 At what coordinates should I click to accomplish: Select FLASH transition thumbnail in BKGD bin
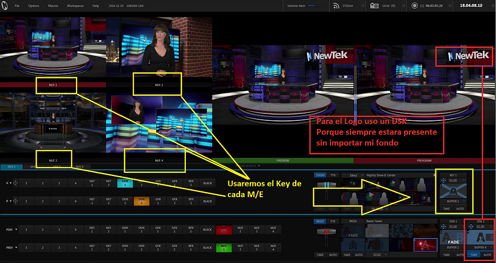(377, 231)
